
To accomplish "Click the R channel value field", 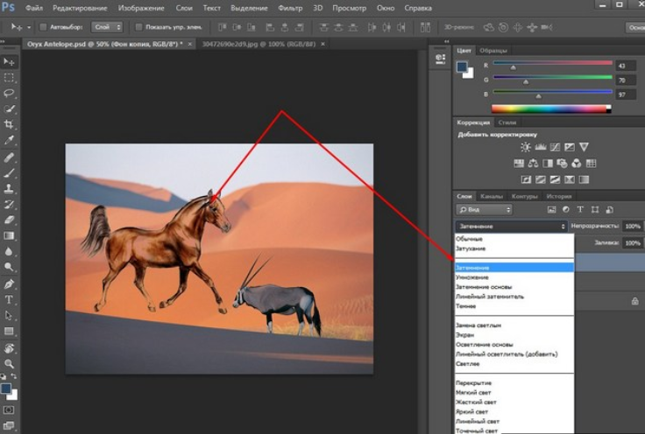I will (627, 66).
